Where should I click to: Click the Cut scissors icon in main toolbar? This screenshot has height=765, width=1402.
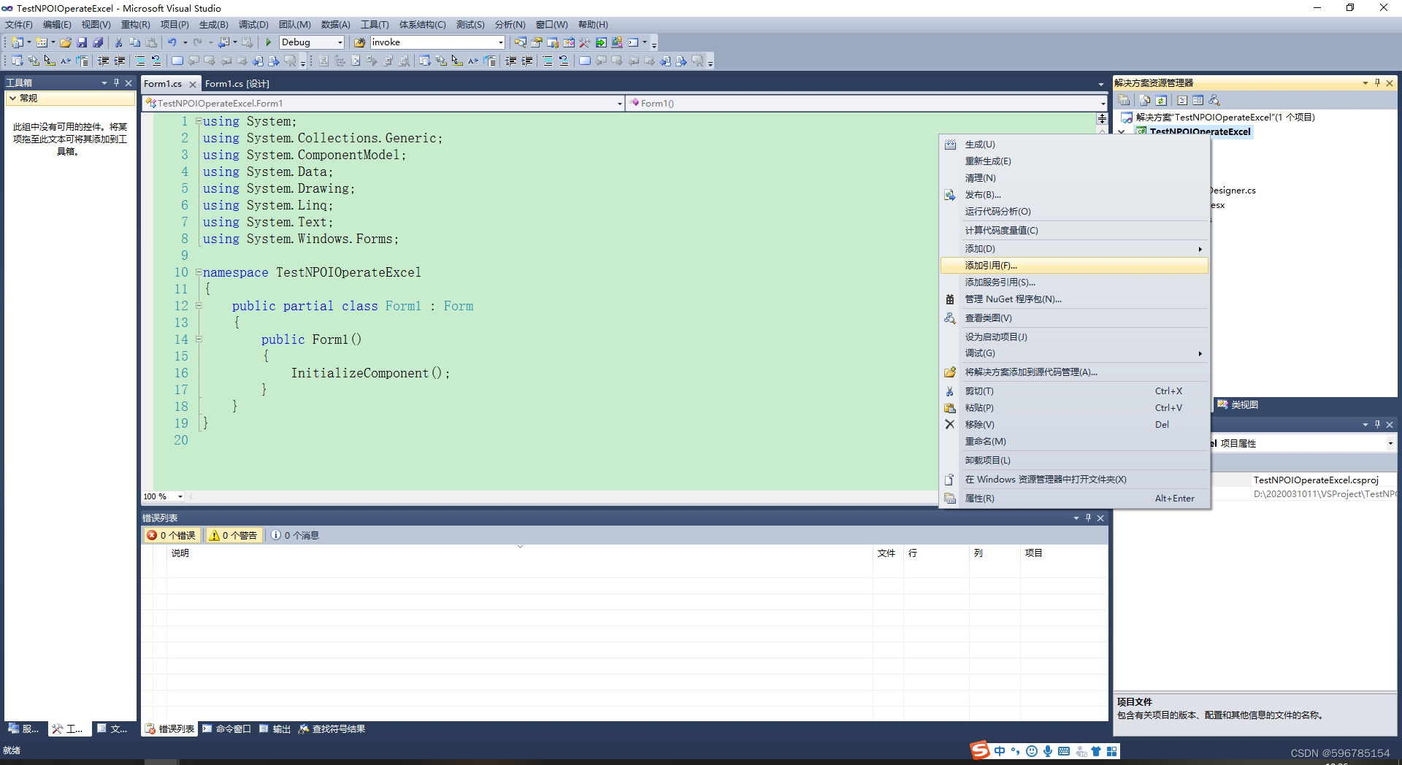pos(118,42)
